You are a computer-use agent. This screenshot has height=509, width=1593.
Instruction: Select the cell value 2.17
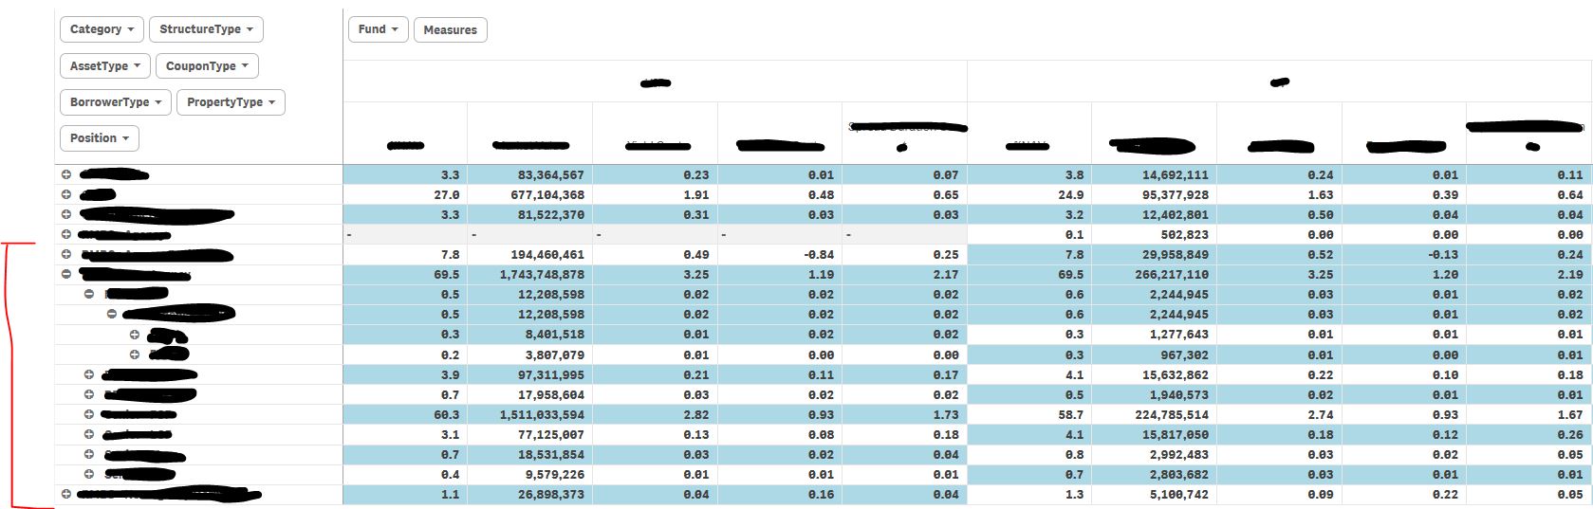pyautogui.click(x=904, y=275)
